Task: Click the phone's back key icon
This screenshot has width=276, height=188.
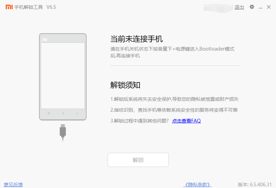Action: [77, 113]
